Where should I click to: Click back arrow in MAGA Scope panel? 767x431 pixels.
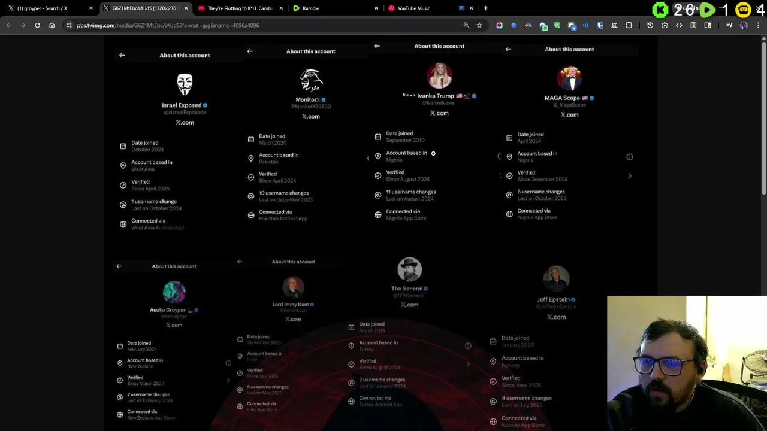pyautogui.click(x=508, y=49)
